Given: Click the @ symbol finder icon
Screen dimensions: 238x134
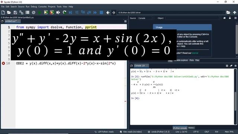Looking at the screenshot, I should pos(33,12).
